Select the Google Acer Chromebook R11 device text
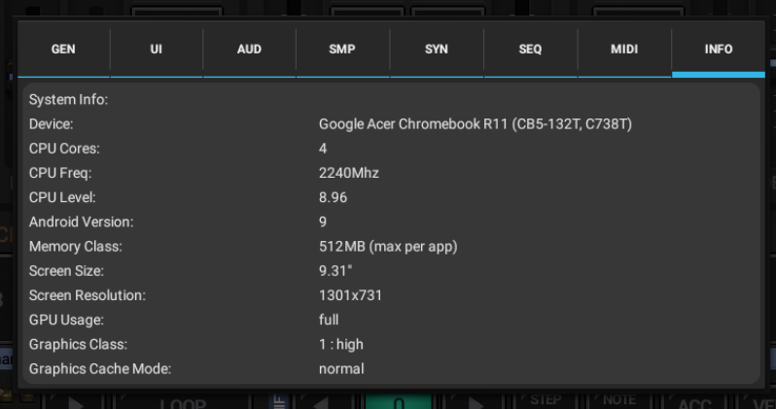This screenshot has width=776, height=409. click(476, 123)
